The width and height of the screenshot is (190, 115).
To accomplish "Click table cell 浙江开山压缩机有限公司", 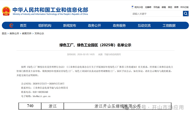I will click(x=117, y=106).
